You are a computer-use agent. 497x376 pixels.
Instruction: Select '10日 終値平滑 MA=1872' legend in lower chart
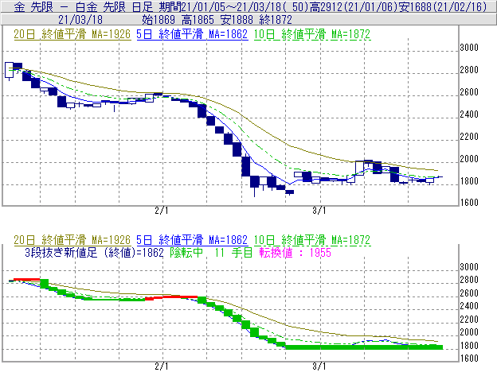[x=312, y=240]
